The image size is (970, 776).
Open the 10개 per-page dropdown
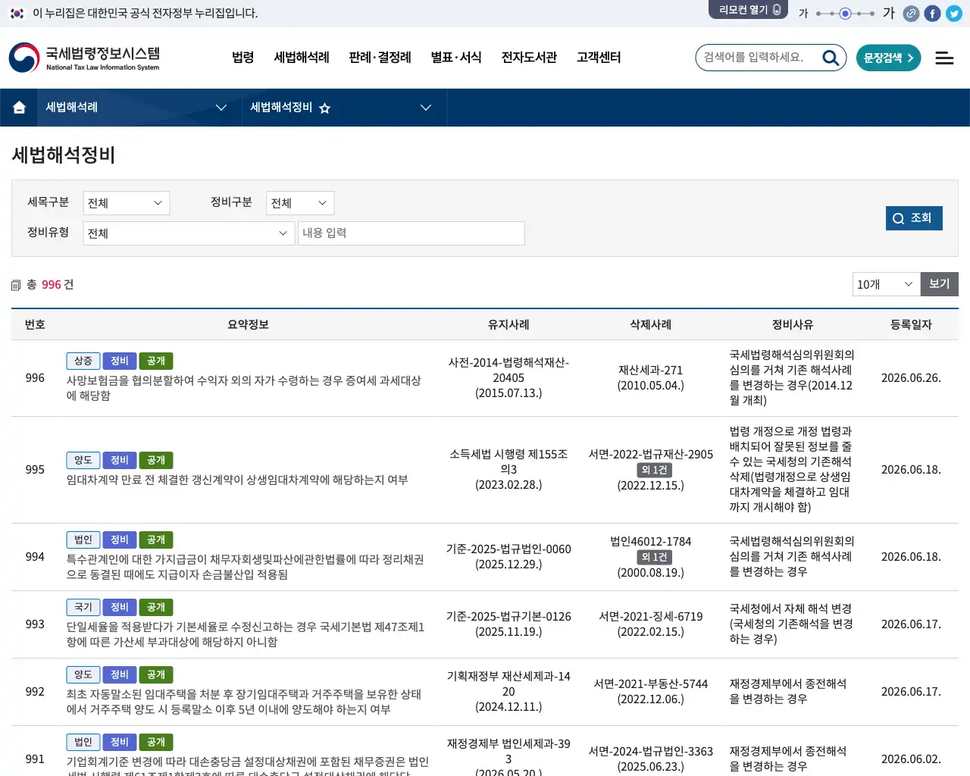(x=887, y=284)
